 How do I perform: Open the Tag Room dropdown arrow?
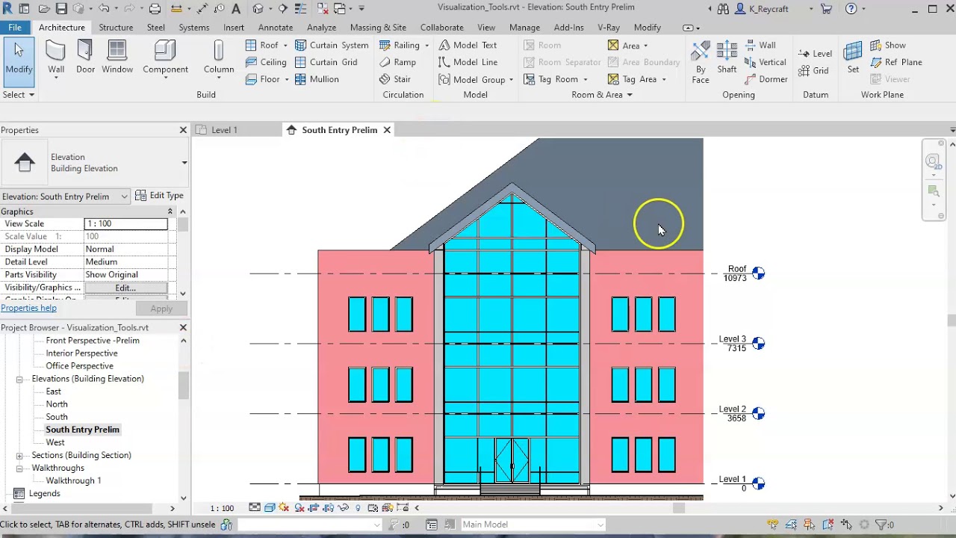click(x=585, y=80)
